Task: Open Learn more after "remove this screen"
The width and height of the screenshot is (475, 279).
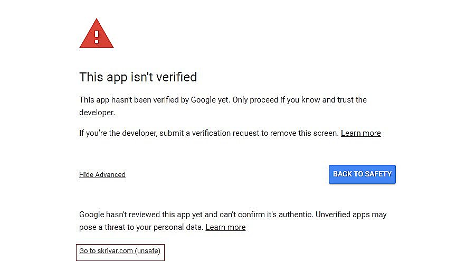Action: tap(360, 133)
